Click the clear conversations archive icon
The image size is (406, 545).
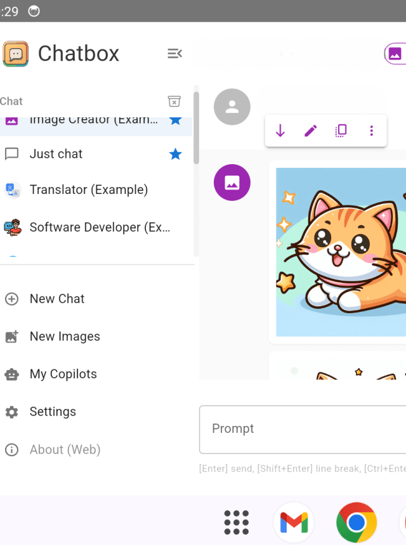pos(174,101)
